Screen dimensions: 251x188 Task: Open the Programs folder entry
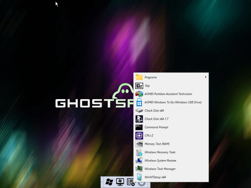pyautogui.click(x=171, y=77)
